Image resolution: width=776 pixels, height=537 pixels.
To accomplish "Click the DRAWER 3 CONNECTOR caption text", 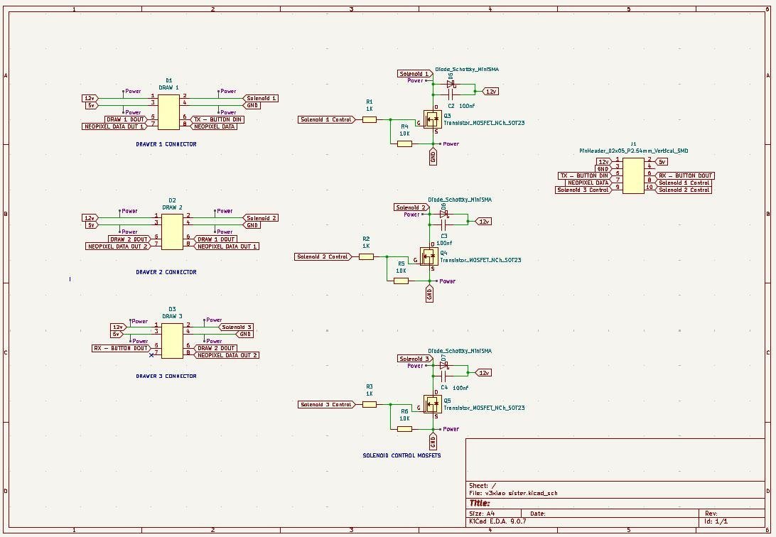I will [x=166, y=376].
